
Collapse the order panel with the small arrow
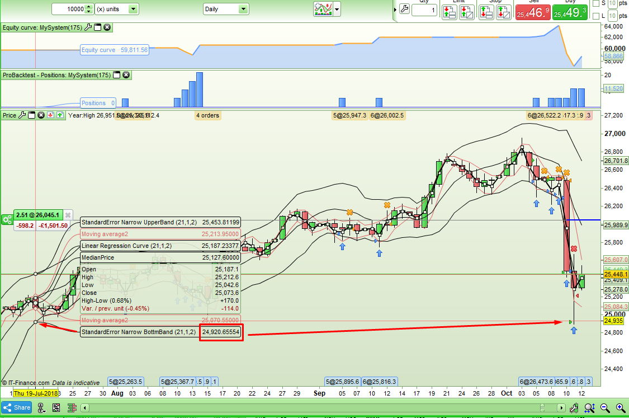(x=395, y=10)
